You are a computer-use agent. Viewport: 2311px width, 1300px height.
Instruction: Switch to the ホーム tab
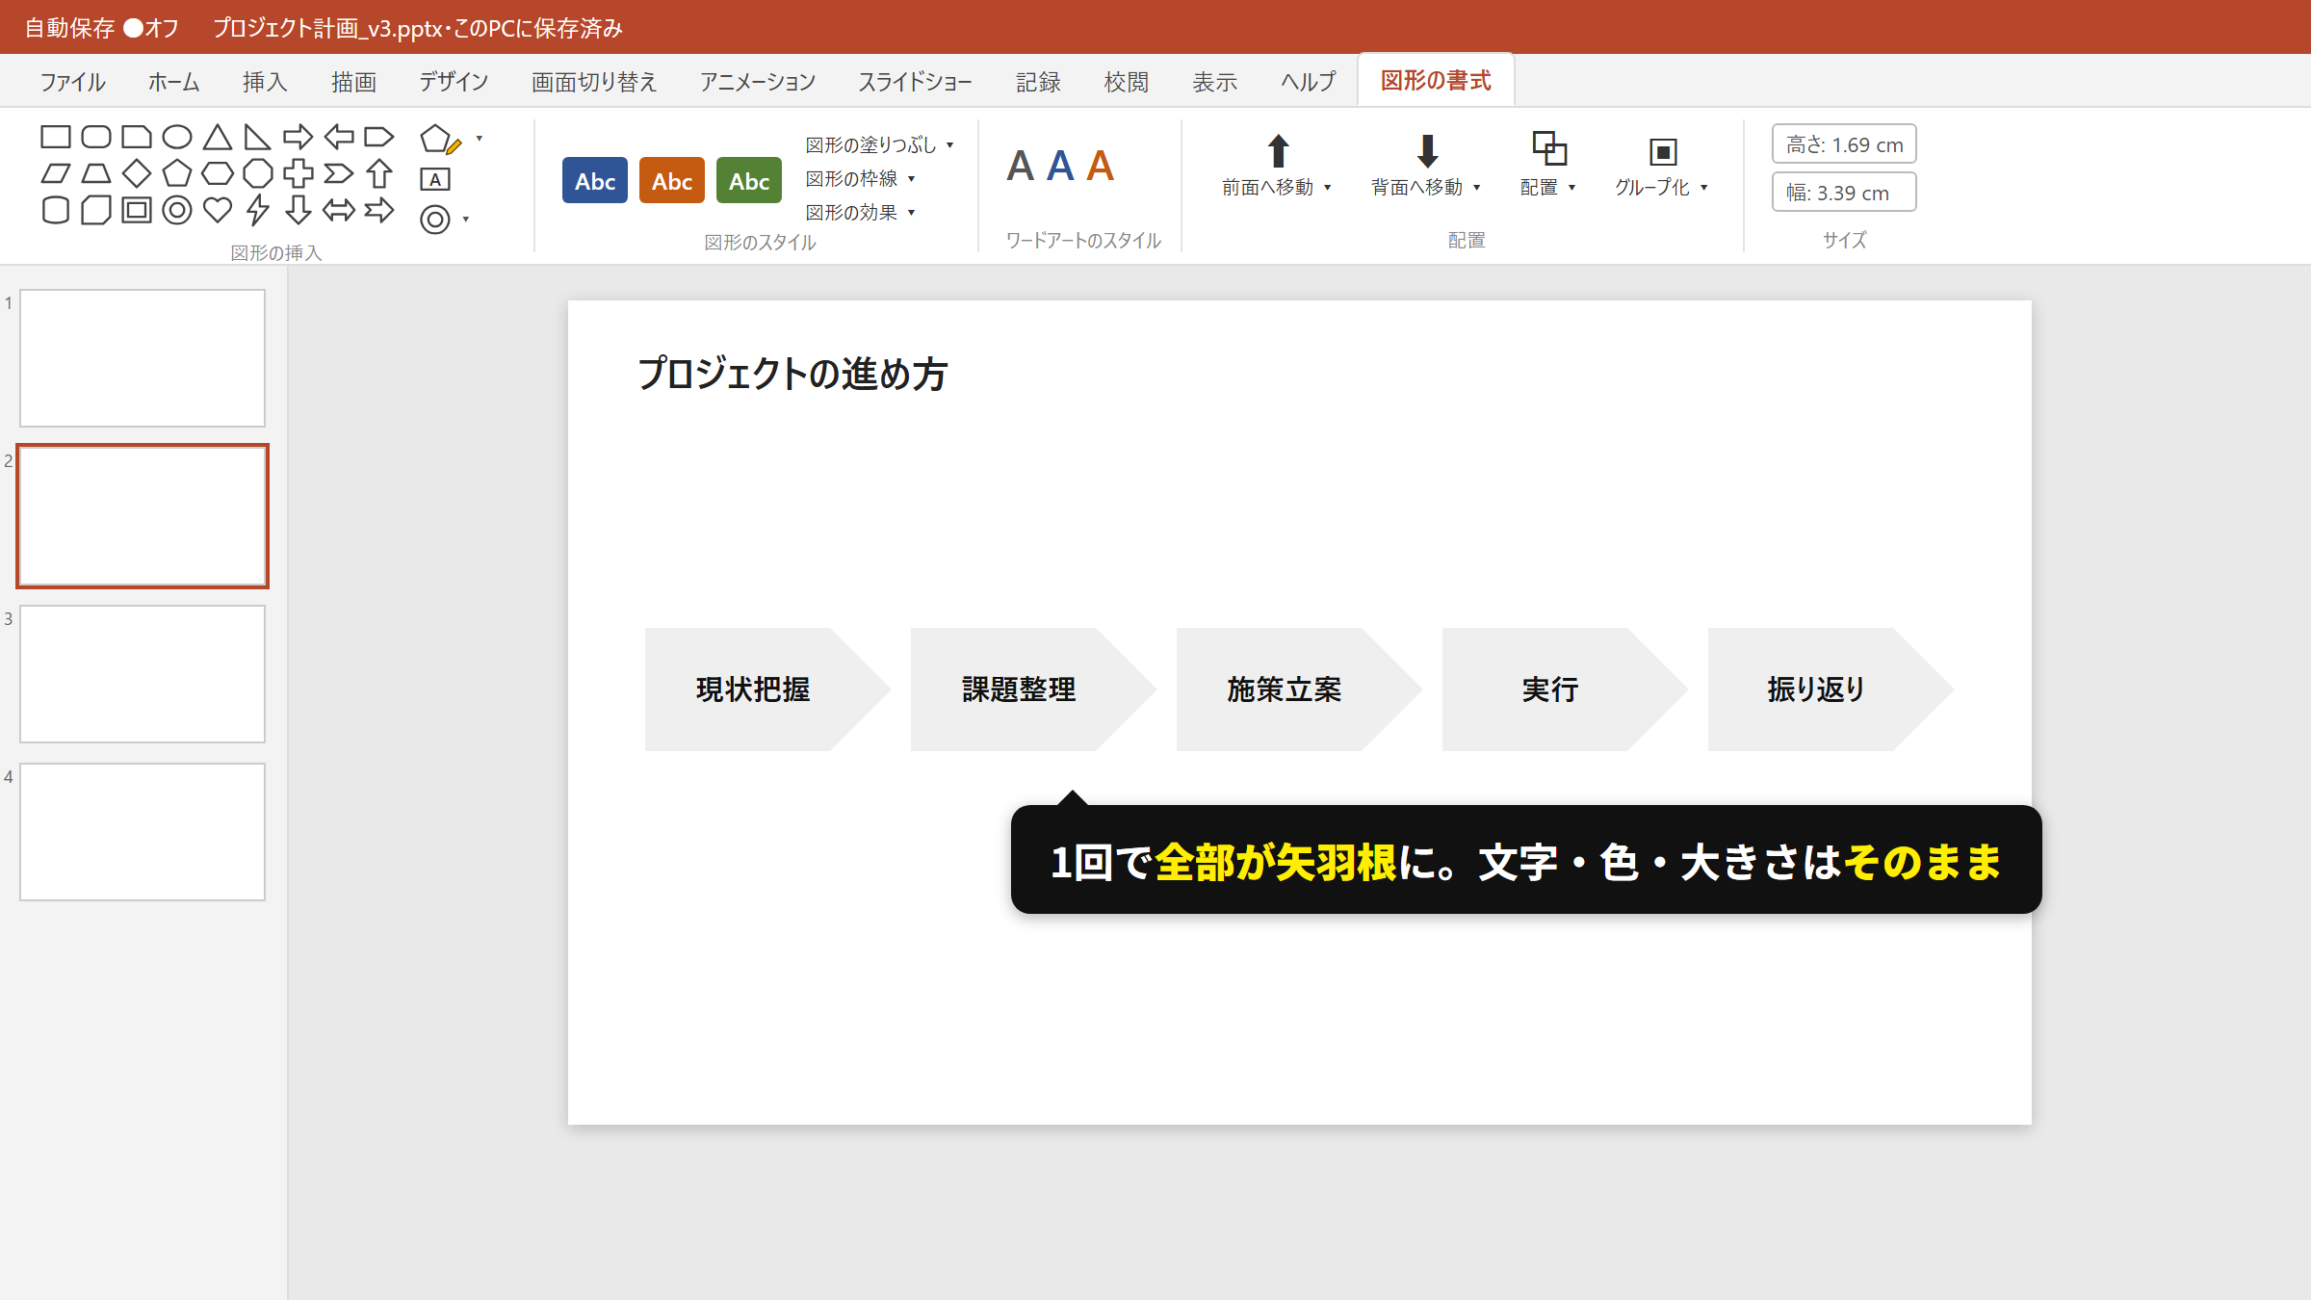173,82
